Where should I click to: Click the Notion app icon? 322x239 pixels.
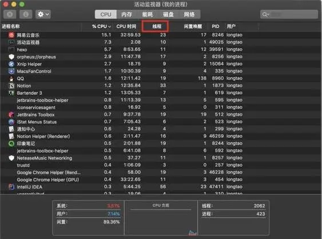[11, 86]
